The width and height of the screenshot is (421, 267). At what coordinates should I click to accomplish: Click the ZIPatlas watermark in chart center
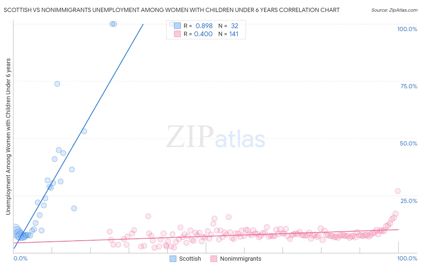pyautogui.click(x=216, y=137)
